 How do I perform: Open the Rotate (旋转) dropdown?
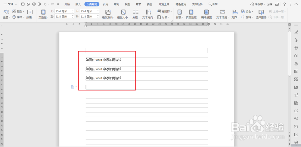[x=247, y=17]
